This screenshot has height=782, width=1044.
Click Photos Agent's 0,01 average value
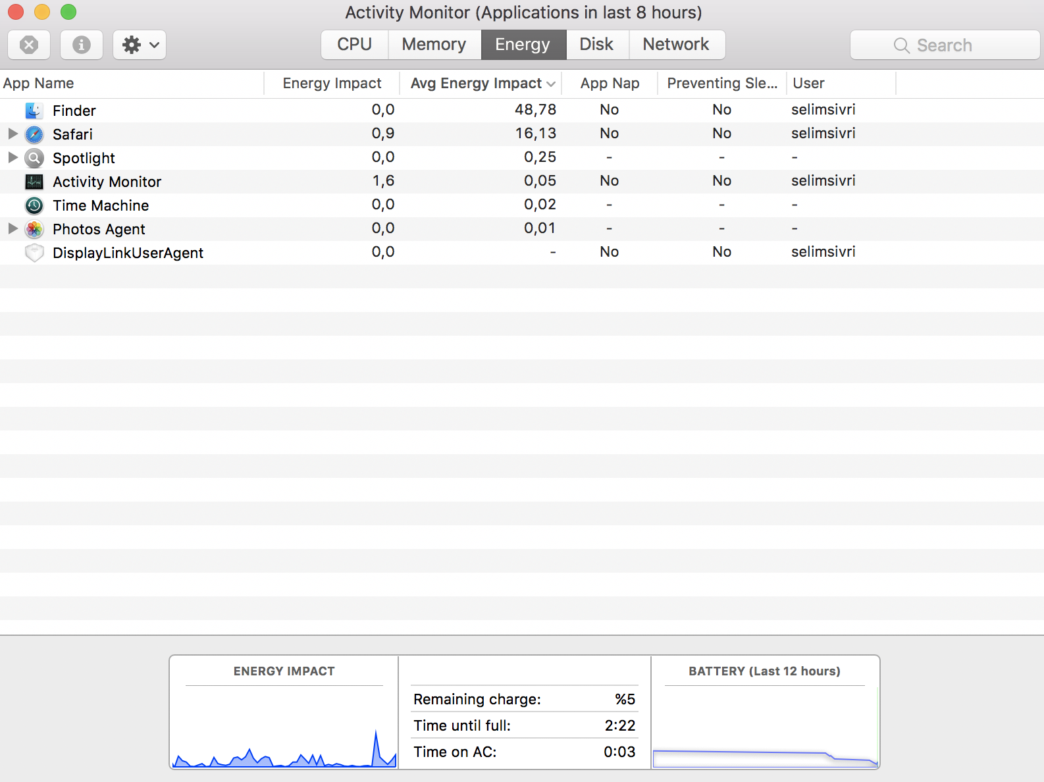pos(540,228)
